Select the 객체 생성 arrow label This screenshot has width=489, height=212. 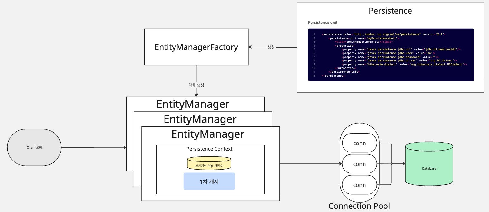196,85
